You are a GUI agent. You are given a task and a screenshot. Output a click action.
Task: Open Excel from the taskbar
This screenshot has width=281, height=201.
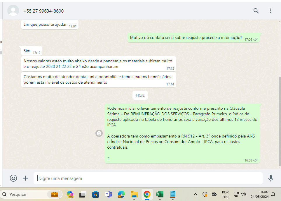coord(160,194)
